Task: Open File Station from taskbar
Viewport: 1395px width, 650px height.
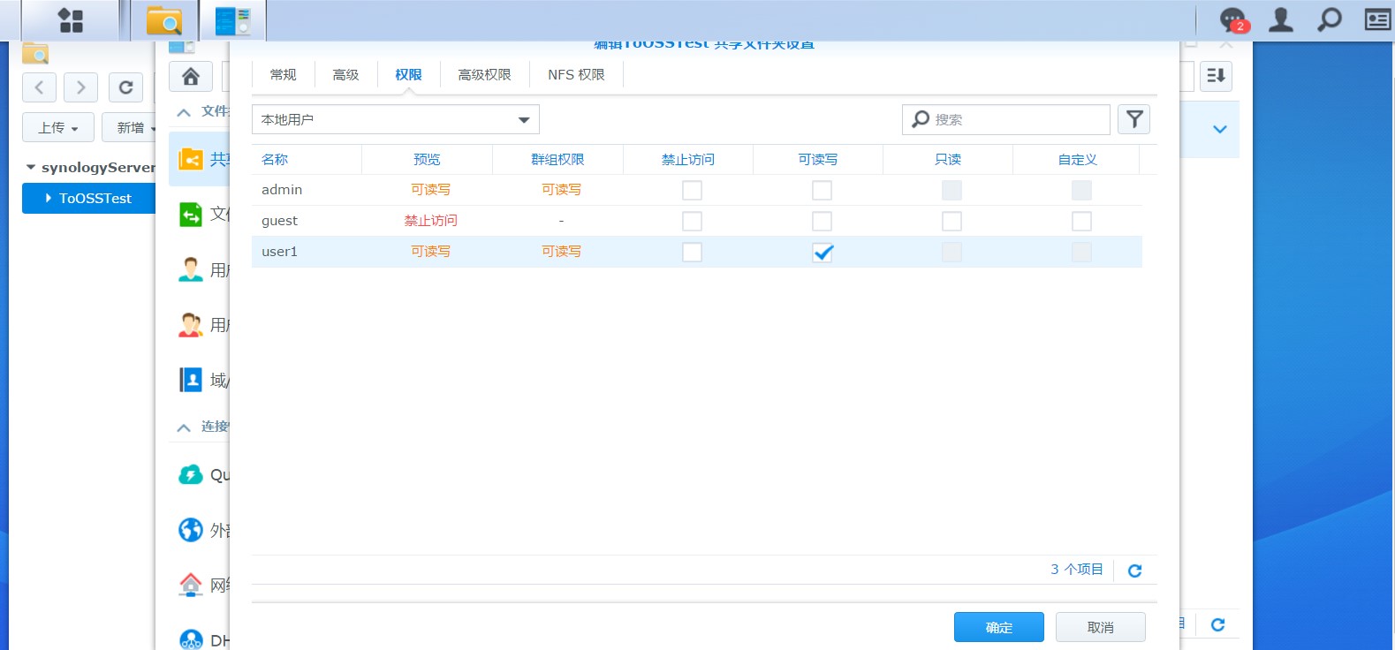Action: (164, 20)
